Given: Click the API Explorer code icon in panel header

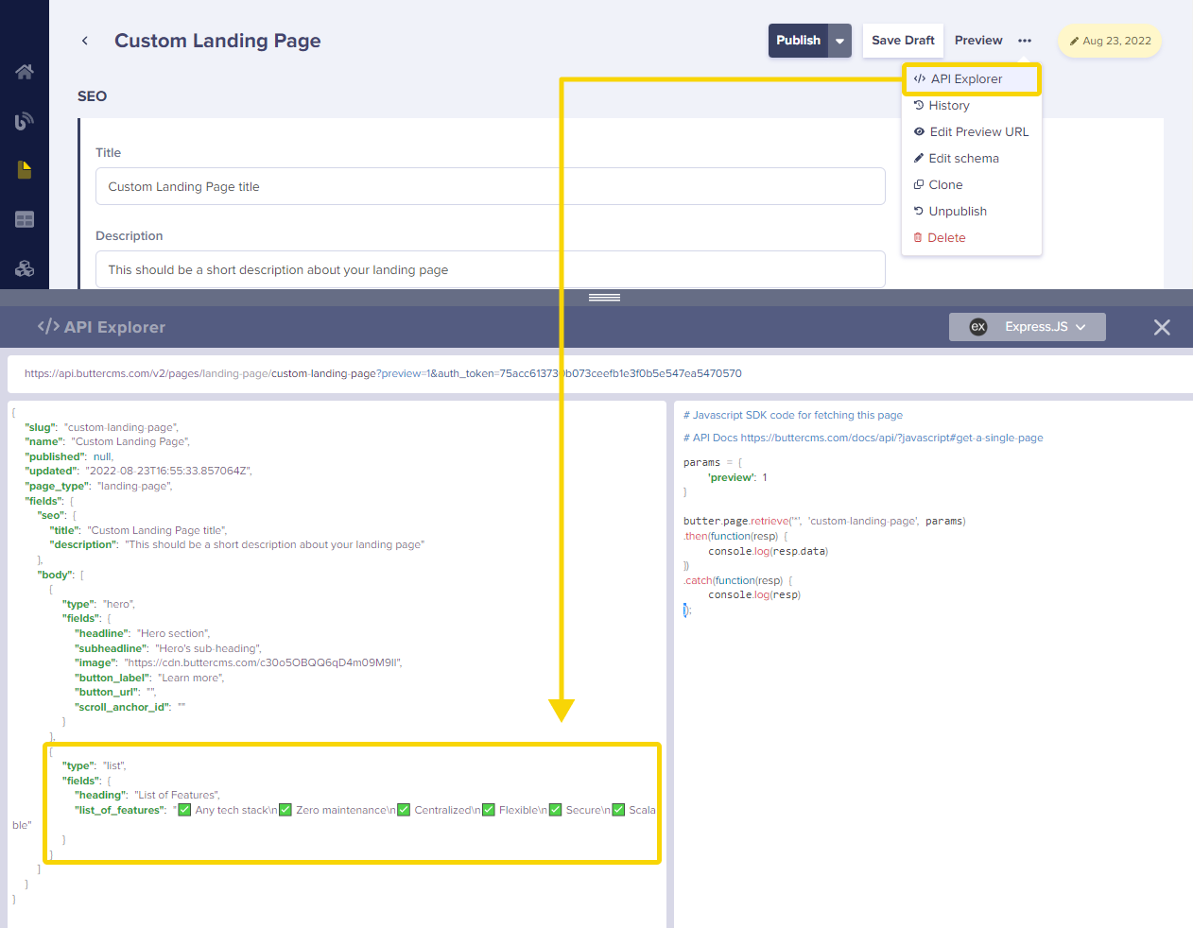Looking at the screenshot, I should click(x=48, y=326).
